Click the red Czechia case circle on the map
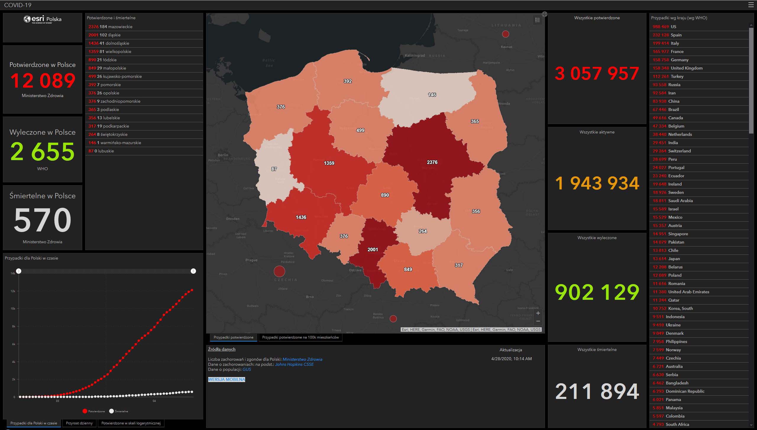Image resolution: width=757 pixels, height=430 pixels. tap(279, 271)
